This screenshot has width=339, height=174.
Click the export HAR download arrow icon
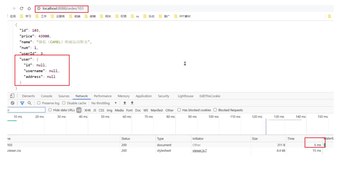(x=132, y=103)
